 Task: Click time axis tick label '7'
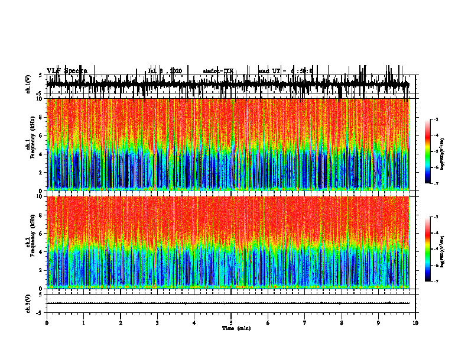click(x=305, y=323)
